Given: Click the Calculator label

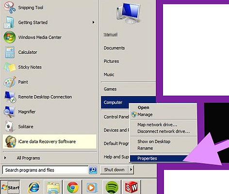Looking at the screenshot, I should 28,52.
